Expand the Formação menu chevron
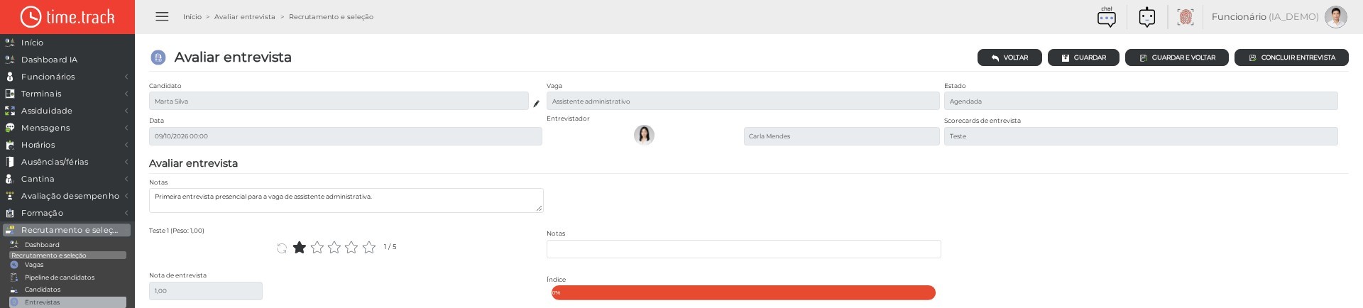The height and width of the screenshot is (308, 1363). pyautogui.click(x=126, y=213)
